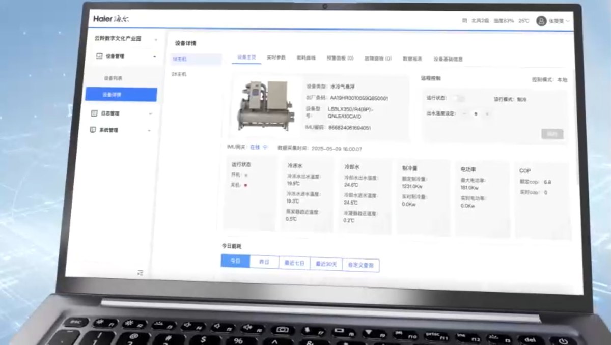Click the confirm button in 远程控制
The image size is (611, 345).
tap(552, 134)
